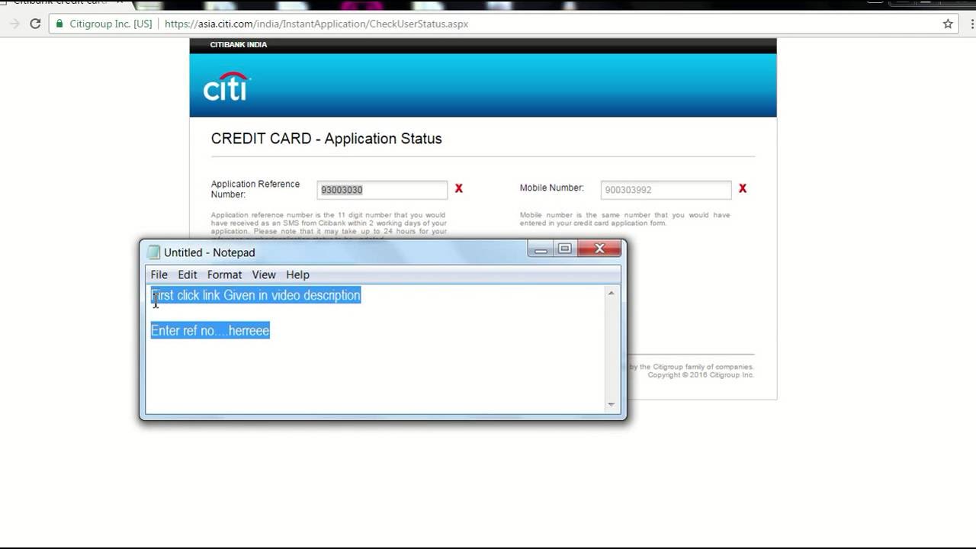Screen dimensions: 976x549
Task: Click the 'Mobile Number:' label
Action: pyautogui.click(x=552, y=188)
